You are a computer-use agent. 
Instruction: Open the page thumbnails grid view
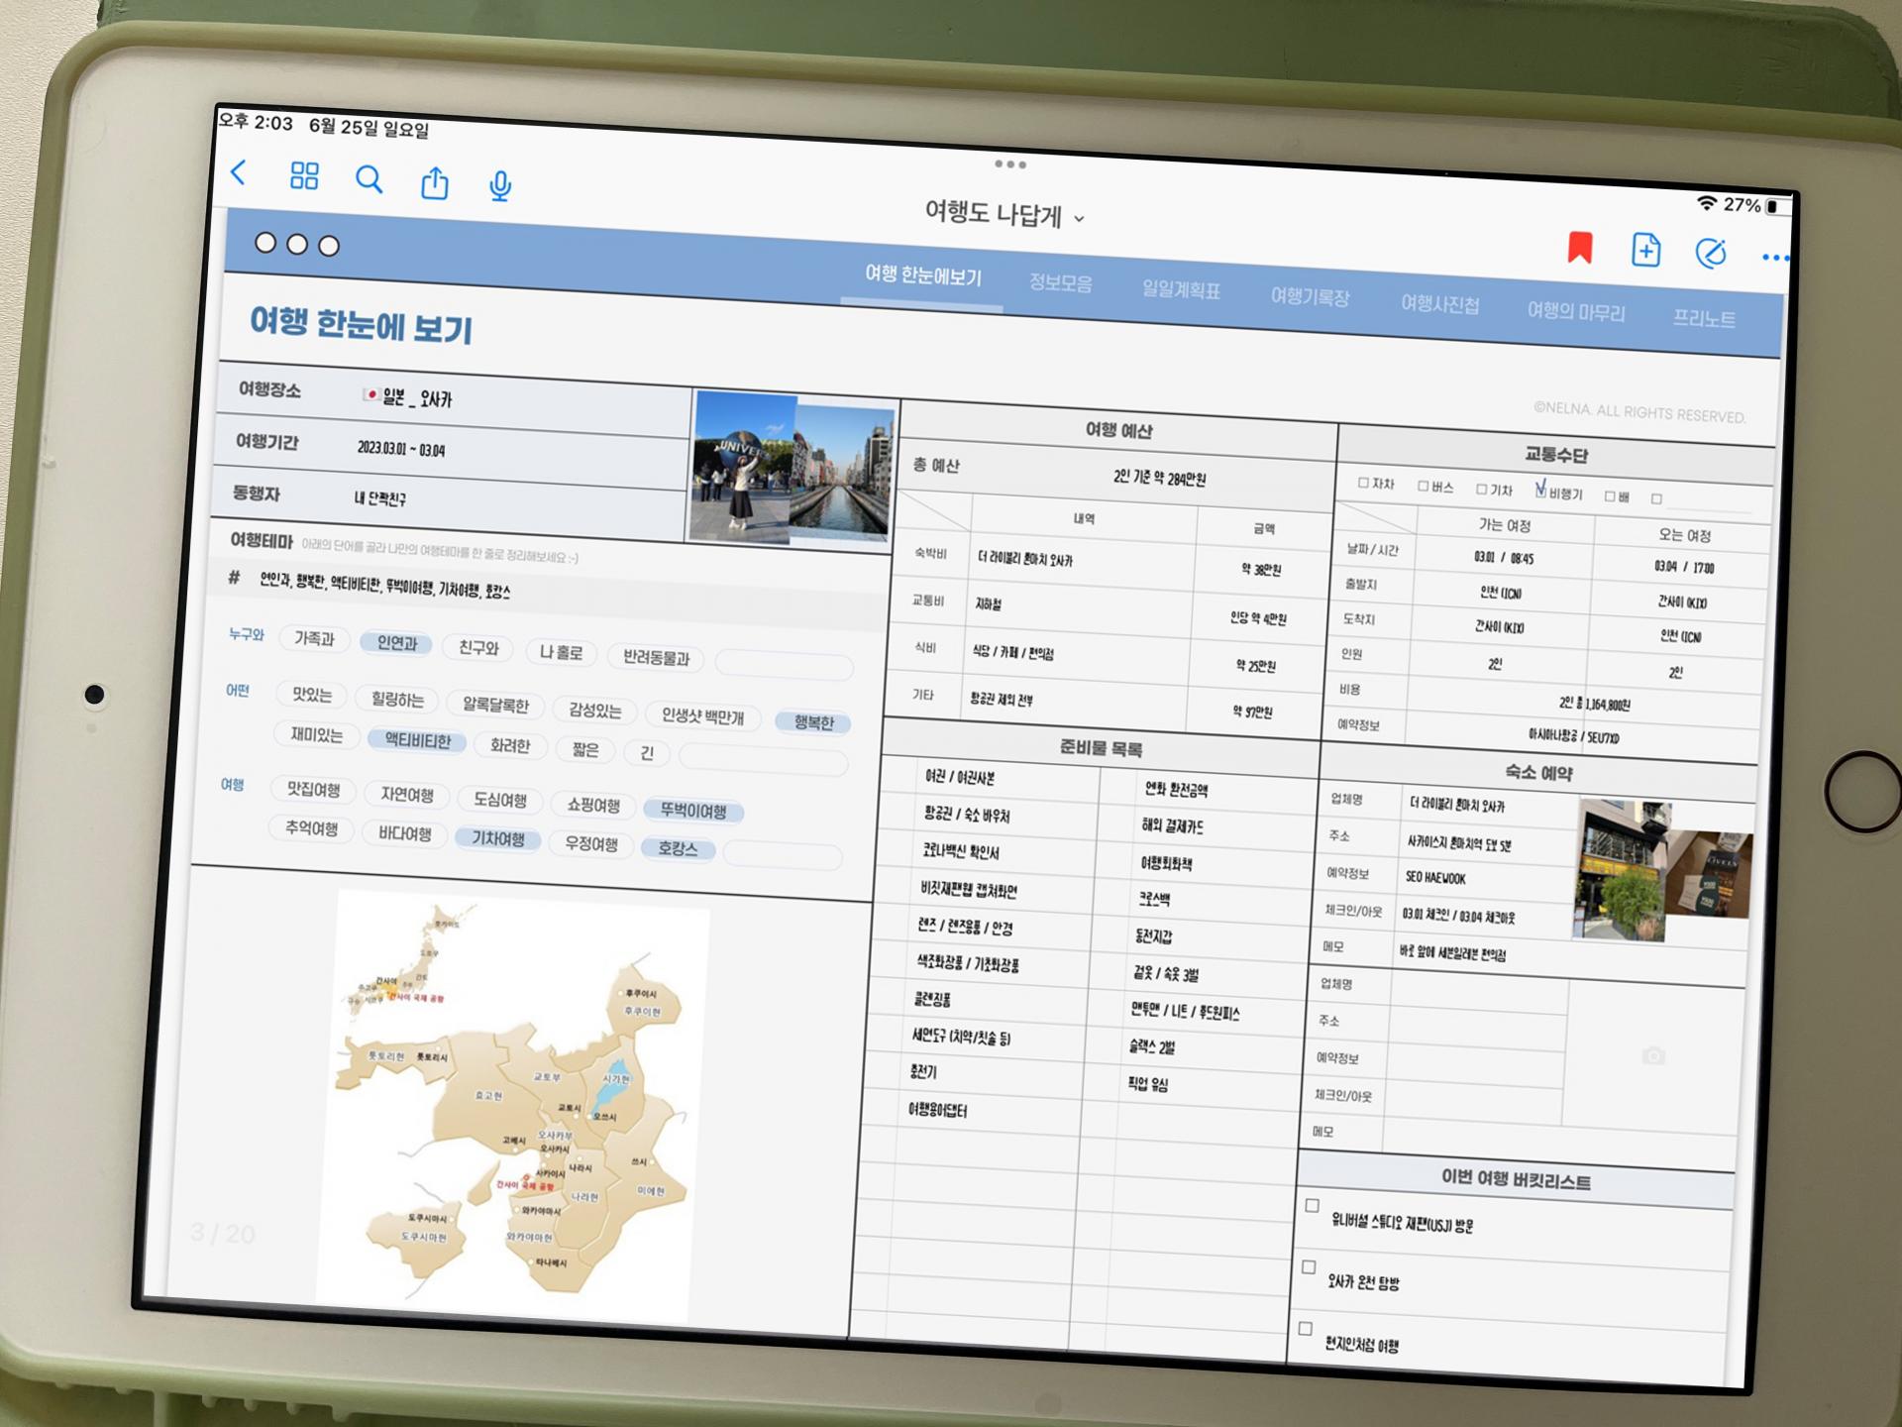pos(304,176)
